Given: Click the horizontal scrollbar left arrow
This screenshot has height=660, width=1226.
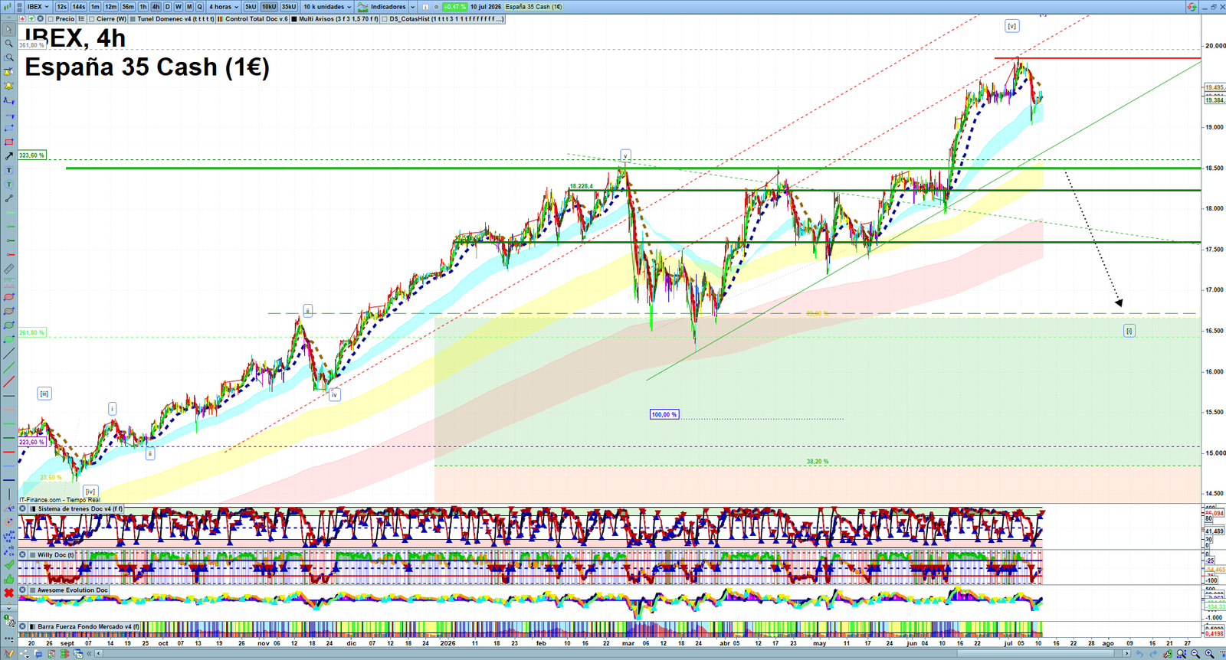Looking at the screenshot, I should pyautogui.click(x=99, y=653).
